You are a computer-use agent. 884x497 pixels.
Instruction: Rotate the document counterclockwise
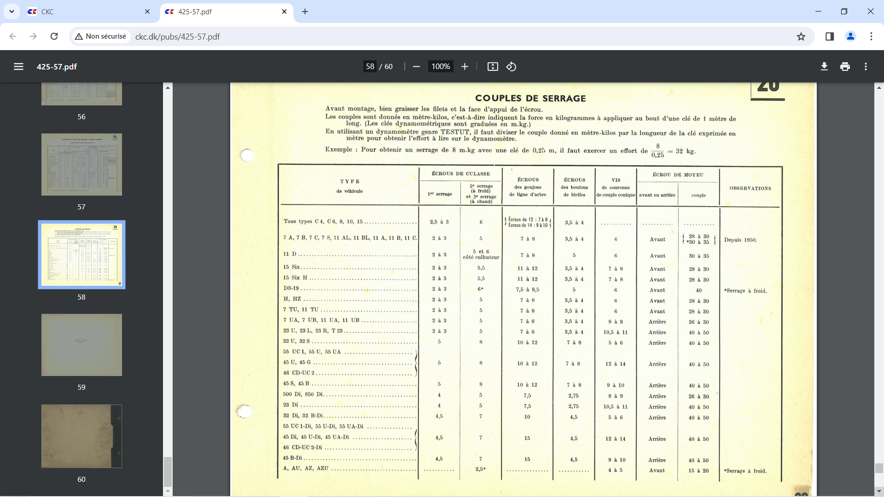click(511, 67)
